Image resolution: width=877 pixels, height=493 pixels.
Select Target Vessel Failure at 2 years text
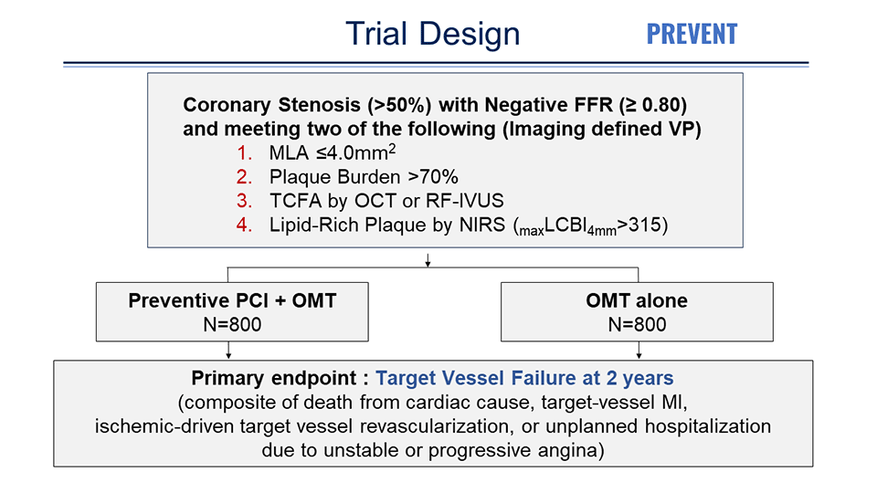pos(524,378)
